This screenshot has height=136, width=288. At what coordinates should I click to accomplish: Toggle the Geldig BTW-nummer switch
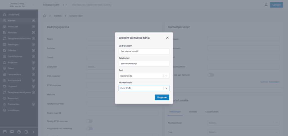(89, 121)
